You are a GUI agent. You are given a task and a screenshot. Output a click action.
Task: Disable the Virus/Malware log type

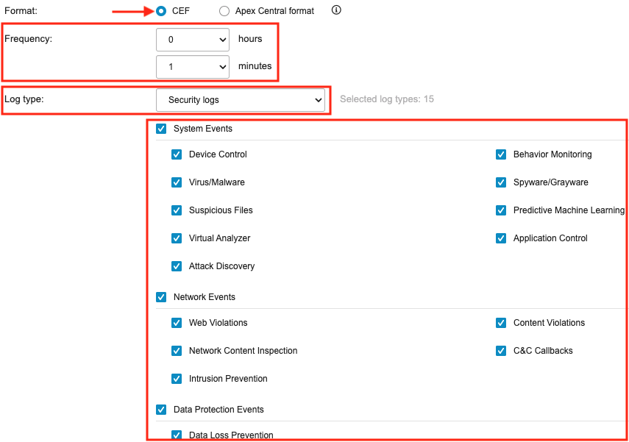[x=177, y=182]
